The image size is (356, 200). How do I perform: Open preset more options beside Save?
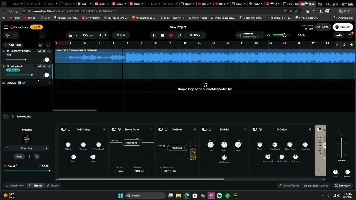29,156
